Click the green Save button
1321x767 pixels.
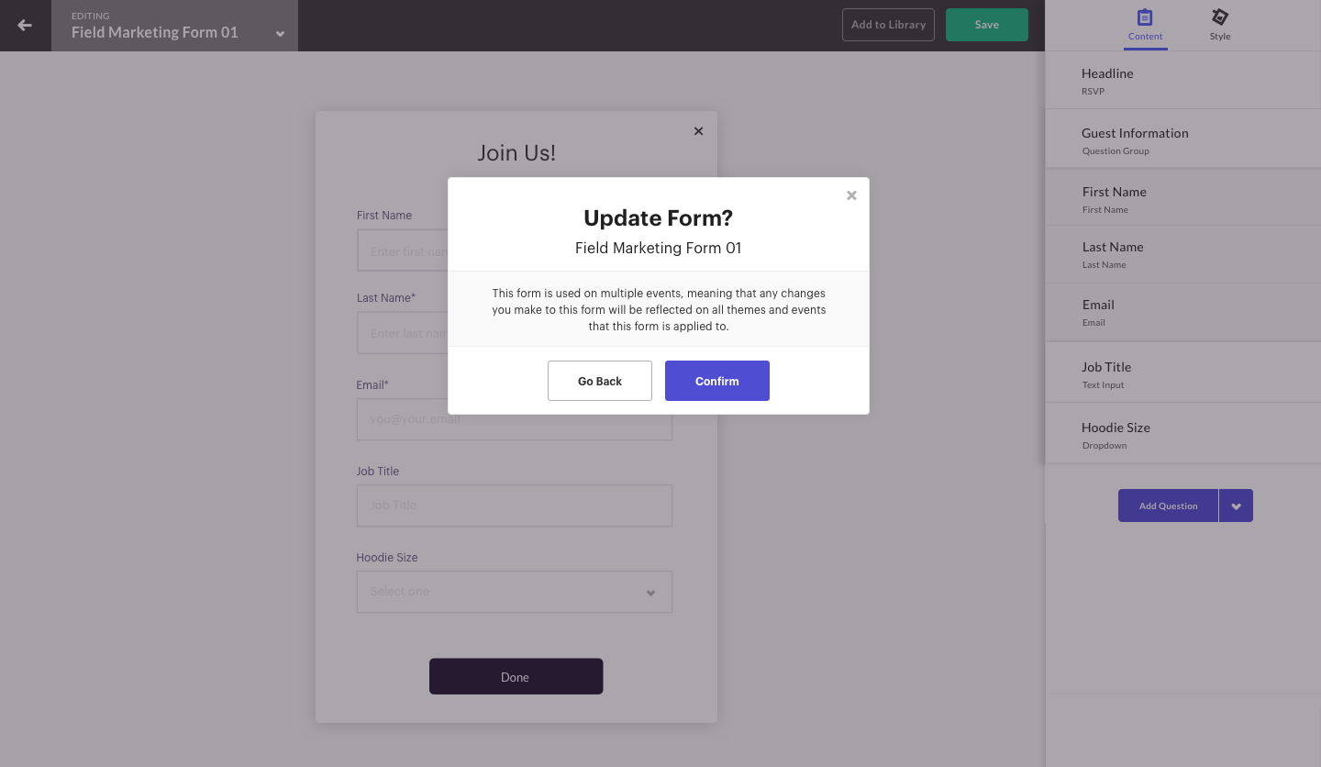coord(987,25)
